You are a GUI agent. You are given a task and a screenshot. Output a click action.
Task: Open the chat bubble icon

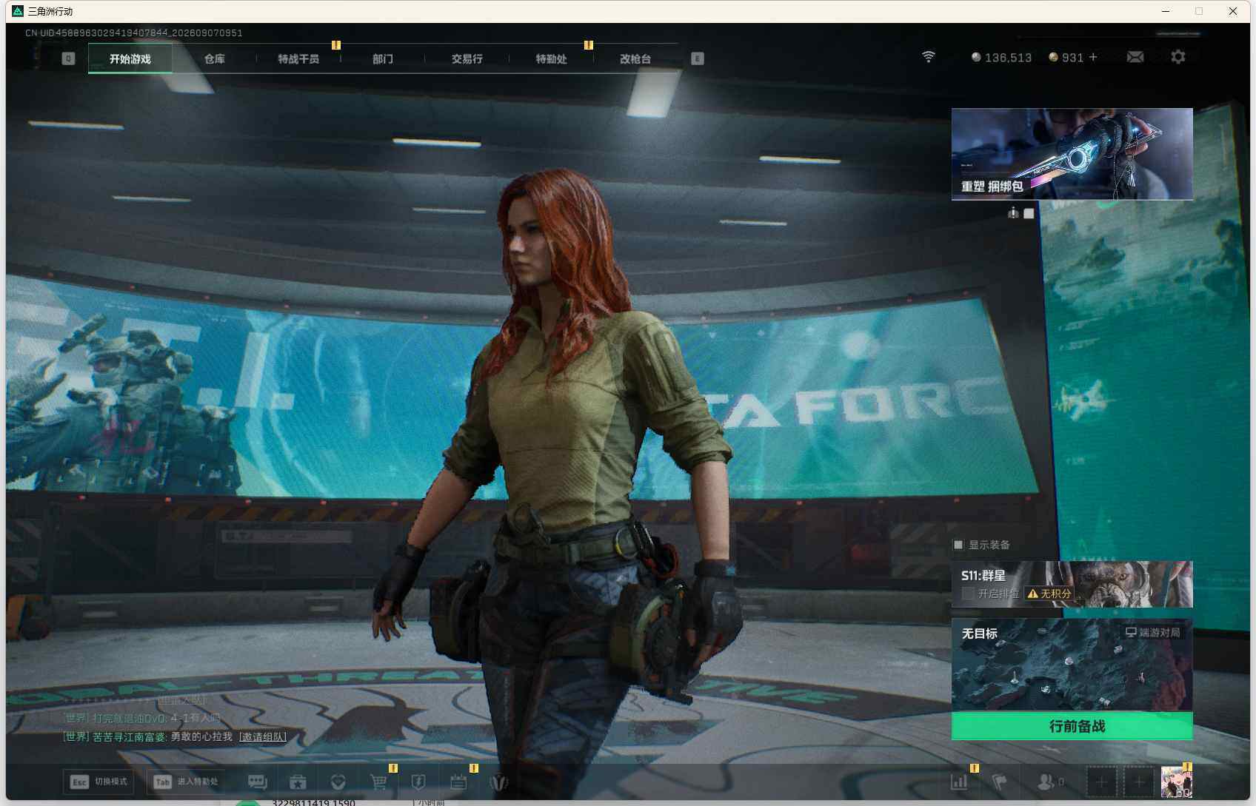coord(257,782)
